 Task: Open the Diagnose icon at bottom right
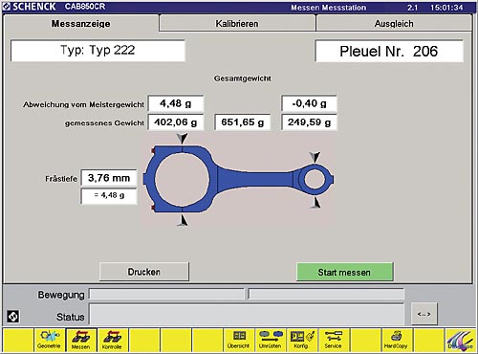tap(460, 340)
